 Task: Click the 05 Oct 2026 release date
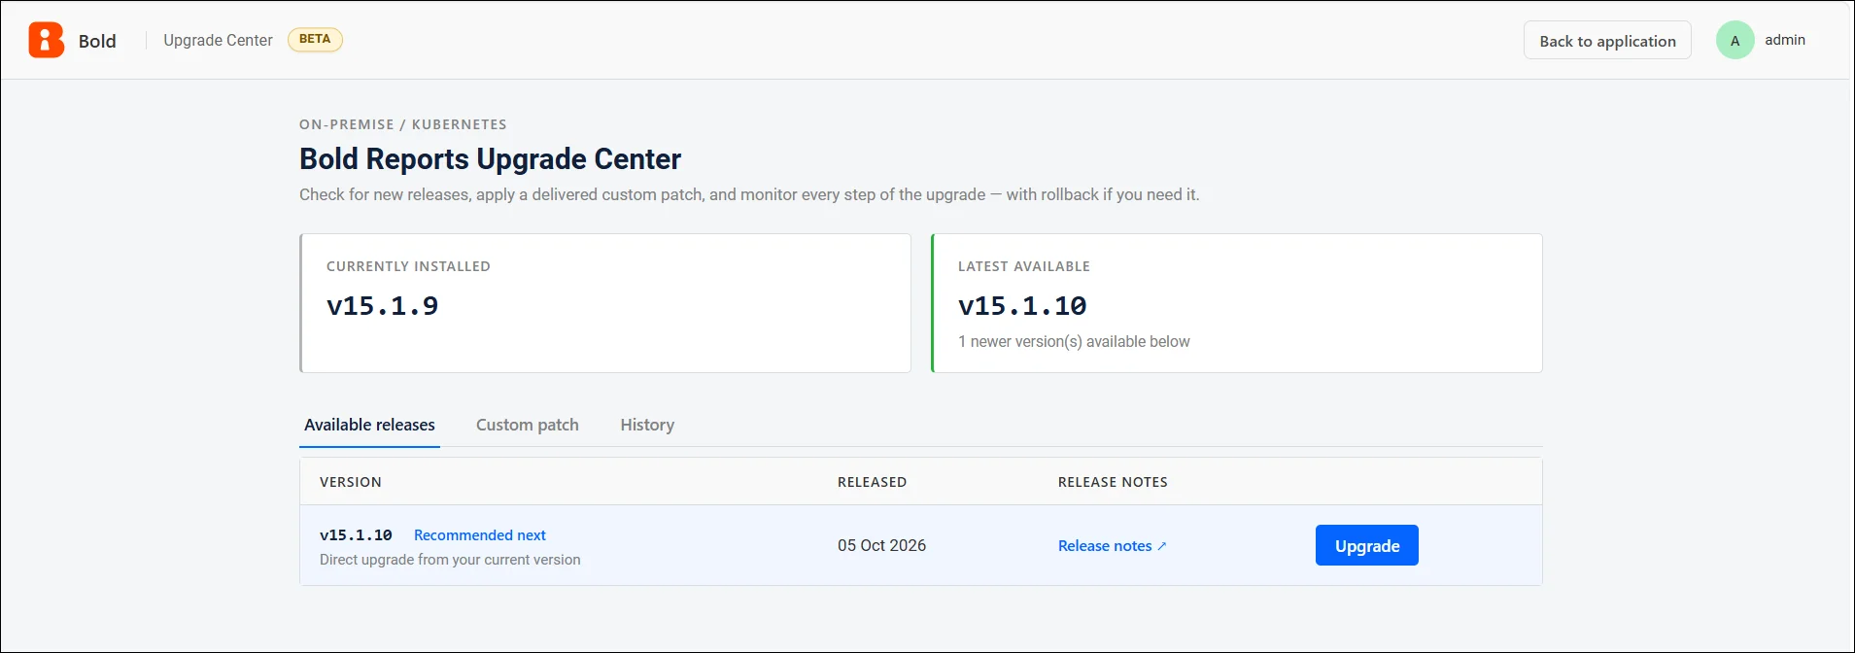(881, 545)
